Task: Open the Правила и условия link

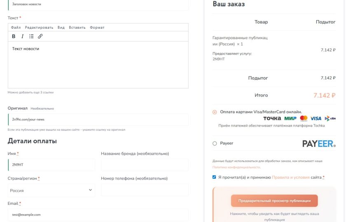Action: pos(291,177)
